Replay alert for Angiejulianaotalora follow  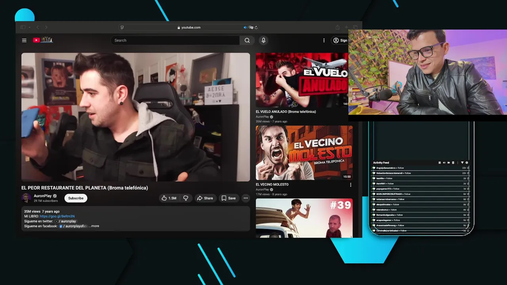[468, 168]
